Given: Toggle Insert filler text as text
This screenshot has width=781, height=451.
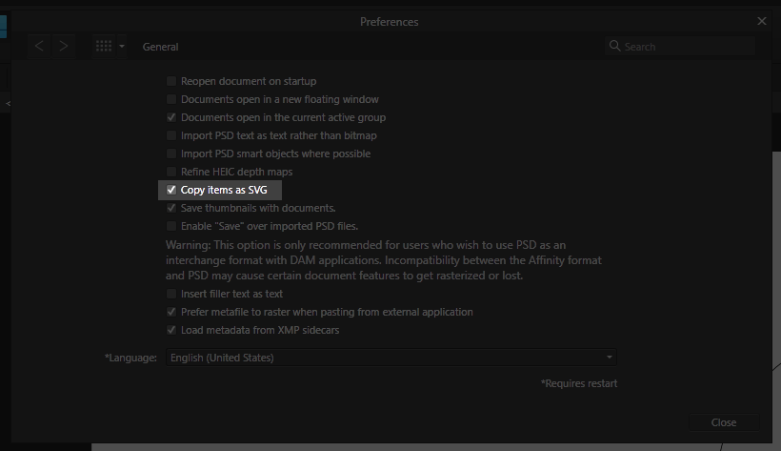Looking at the screenshot, I should coord(171,295).
